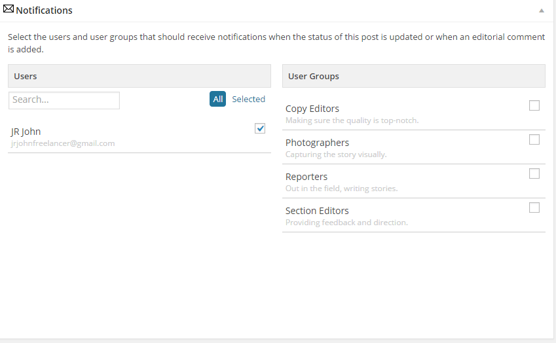This screenshot has width=556, height=343.
Task: Show only Selected users
Action: (x=249, y=99)
